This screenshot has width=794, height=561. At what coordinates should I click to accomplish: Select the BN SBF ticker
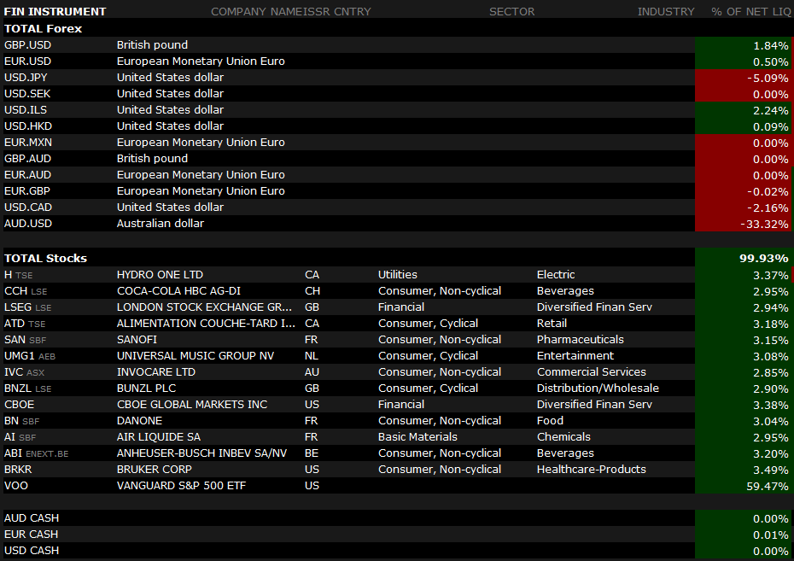coord(22,421)
